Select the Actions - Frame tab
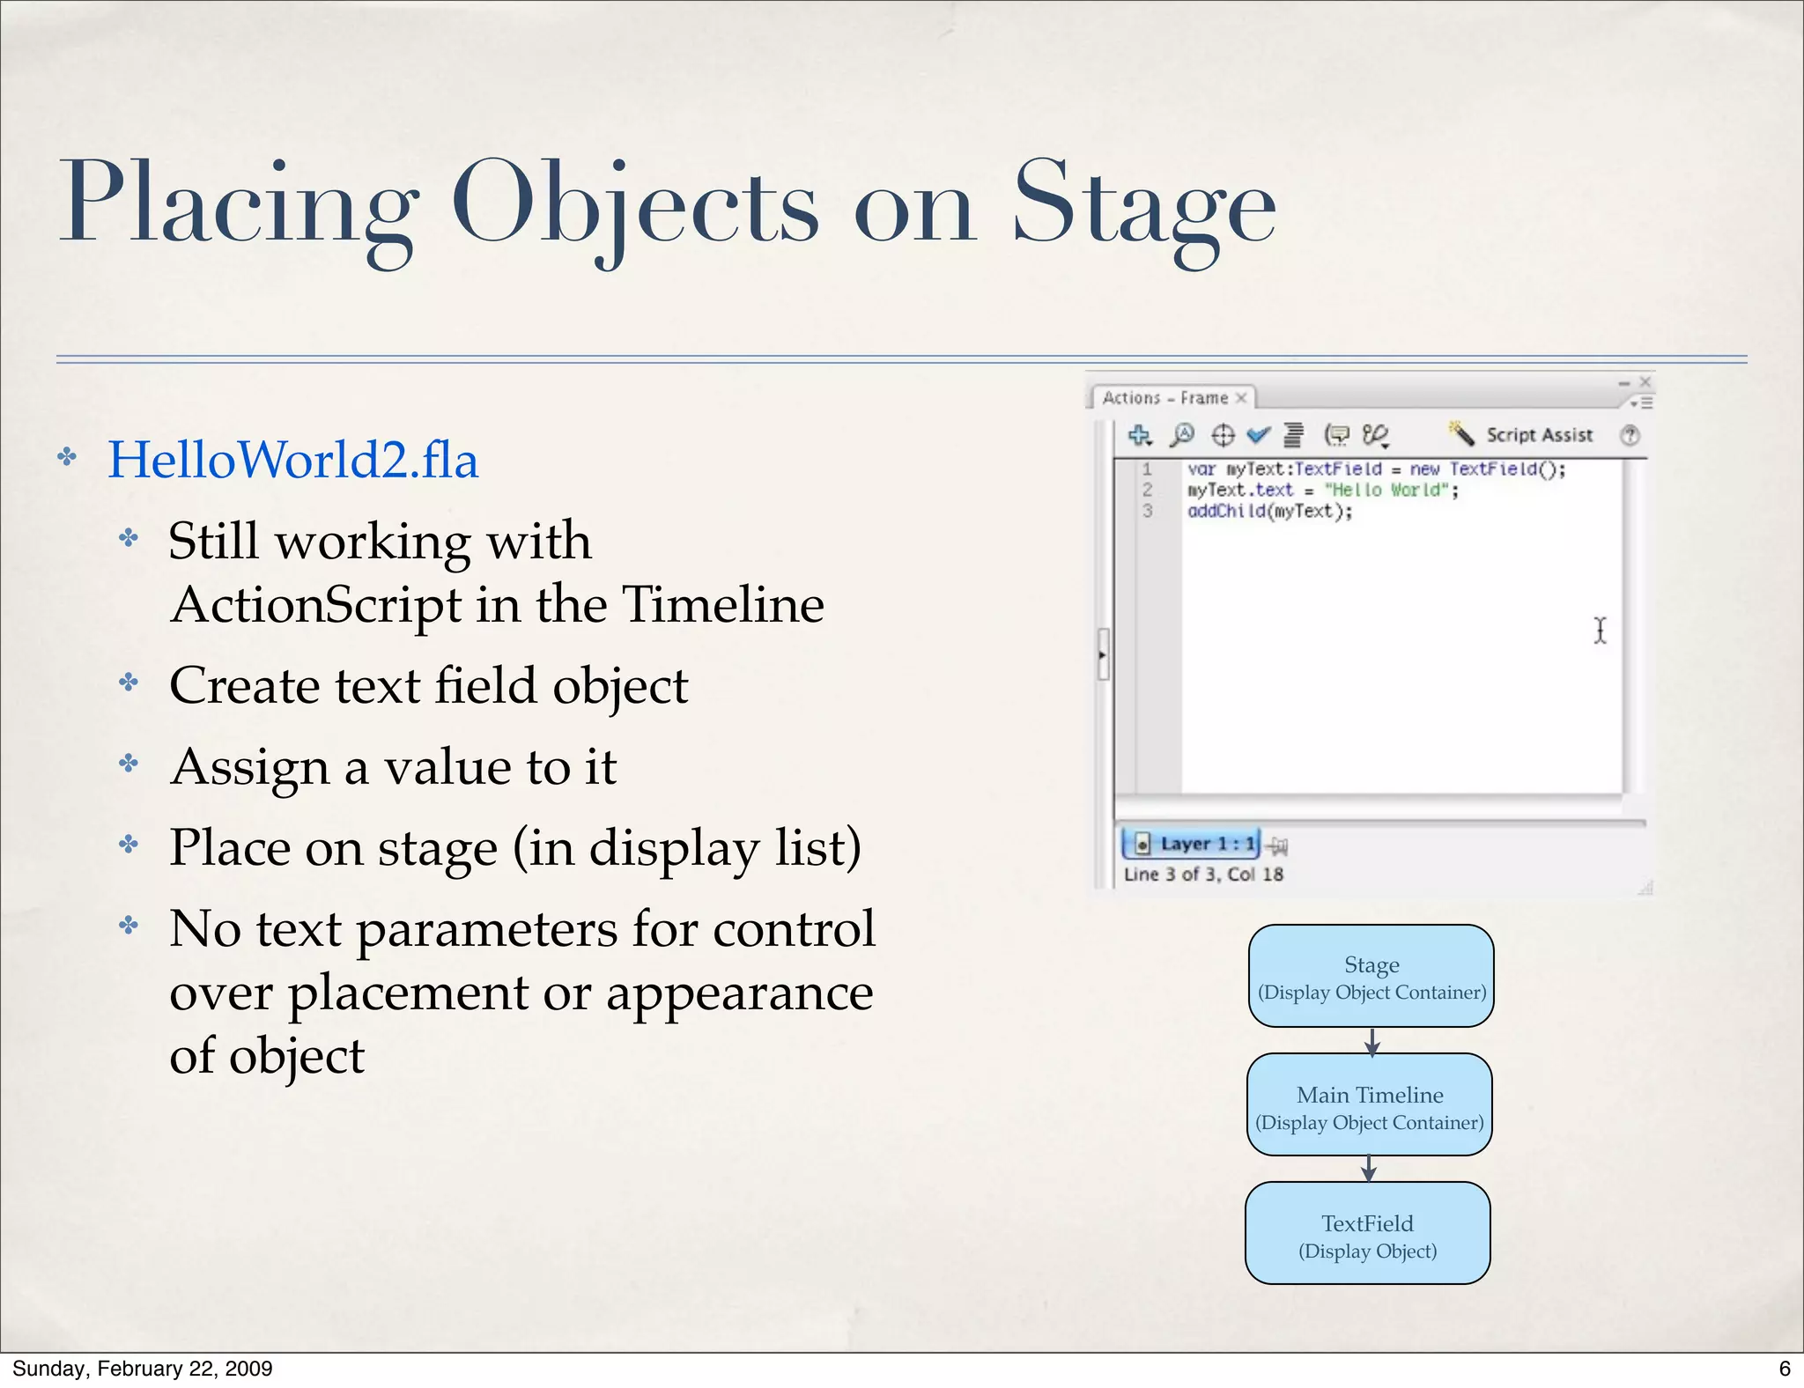This screenshot has width=1804, height=1388. coord(1164,398)
